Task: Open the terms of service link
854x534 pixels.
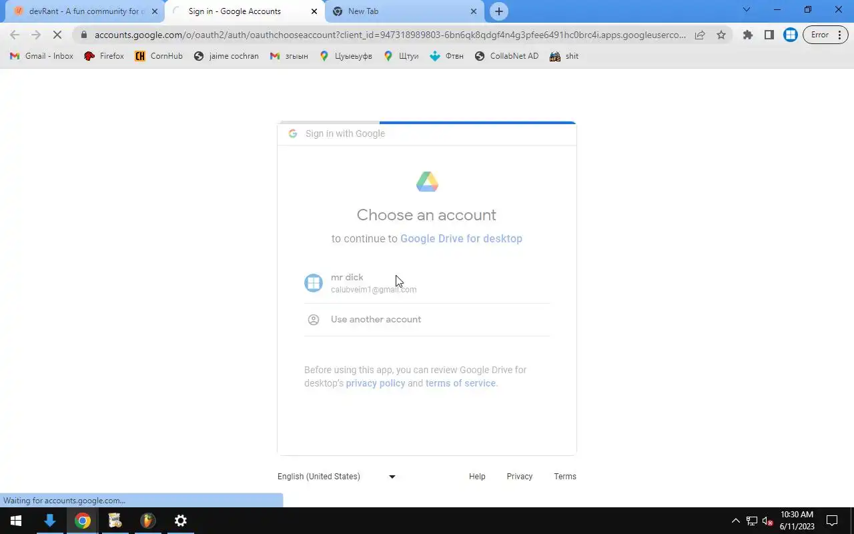Action: [460, 383]
